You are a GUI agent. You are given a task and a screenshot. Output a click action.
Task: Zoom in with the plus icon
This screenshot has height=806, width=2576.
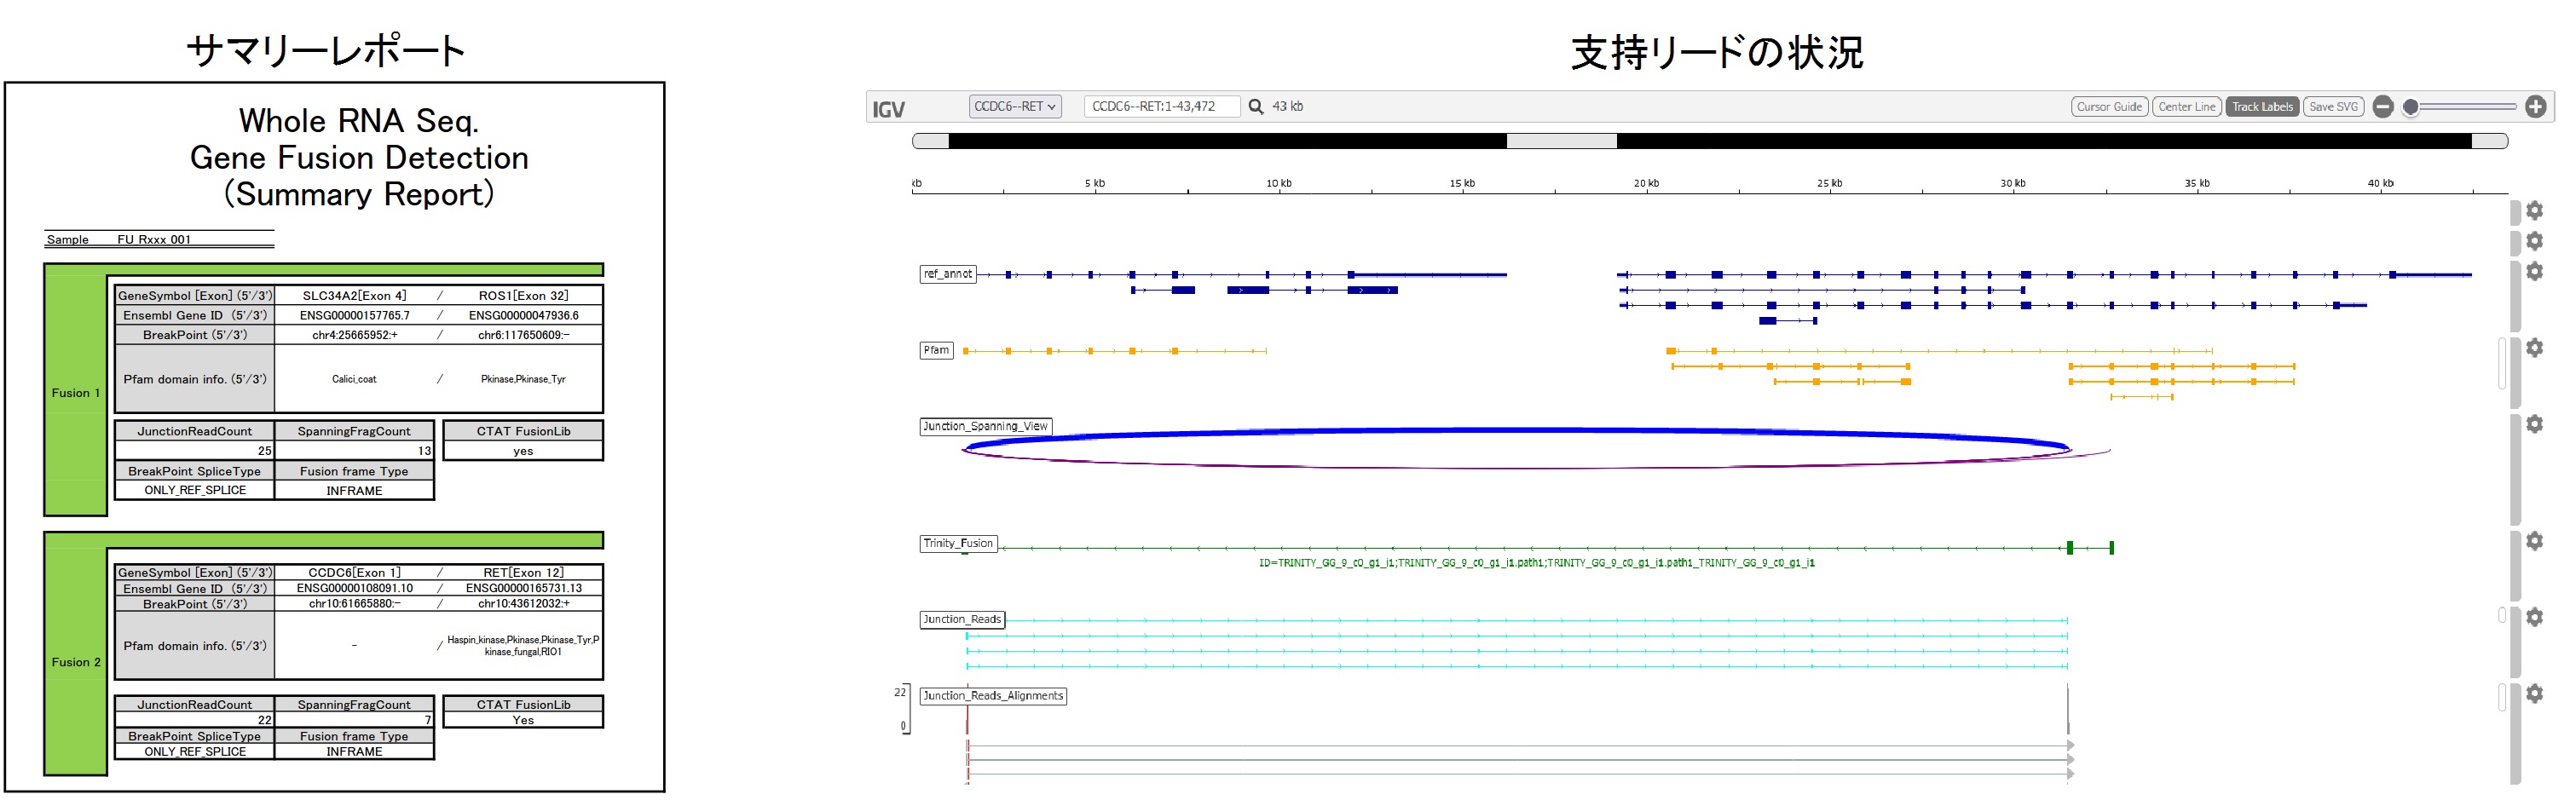[2535, 107]
